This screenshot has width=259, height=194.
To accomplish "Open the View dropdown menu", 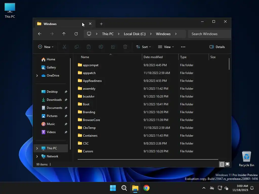I will 166,47.
